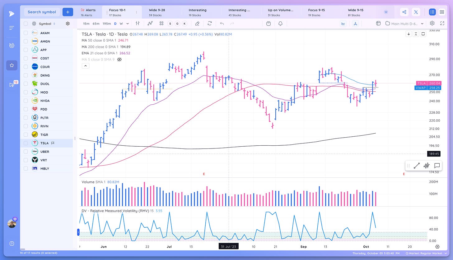Toggle the line chart mode icon
This screenshot has width=453, height=260.
(x=343, y=23)
